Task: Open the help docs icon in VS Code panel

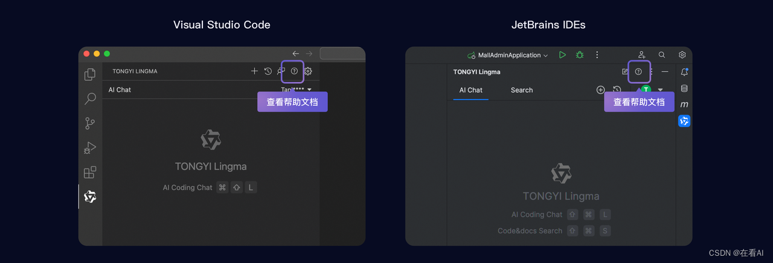Action: [x=294, y=71]
